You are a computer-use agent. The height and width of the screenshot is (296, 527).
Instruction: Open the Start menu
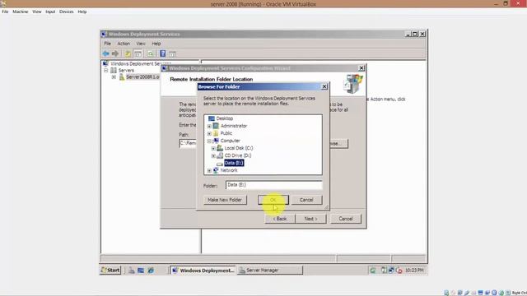point(110,271)
